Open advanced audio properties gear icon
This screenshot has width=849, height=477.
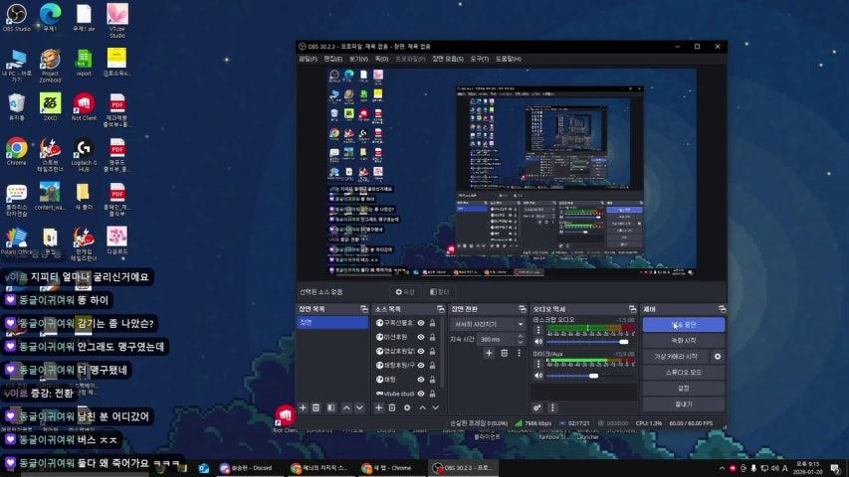537,407
